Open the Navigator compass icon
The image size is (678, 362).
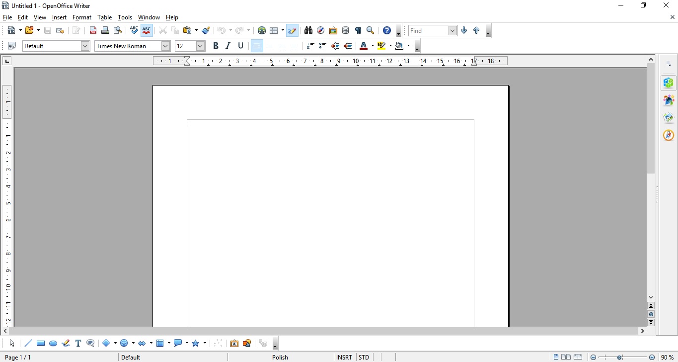[x=321, y=31]
